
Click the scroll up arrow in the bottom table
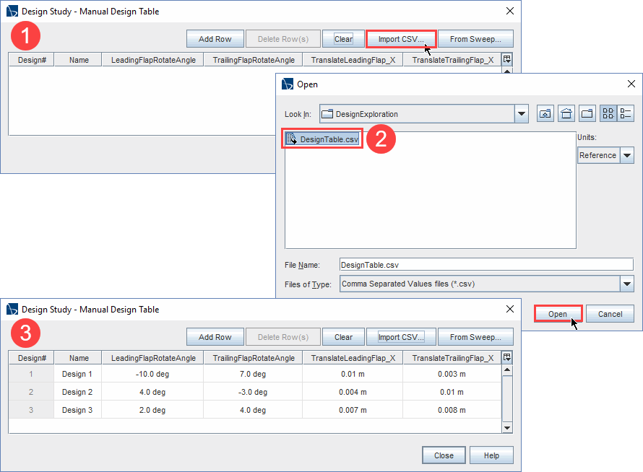[x=507, y=370]
